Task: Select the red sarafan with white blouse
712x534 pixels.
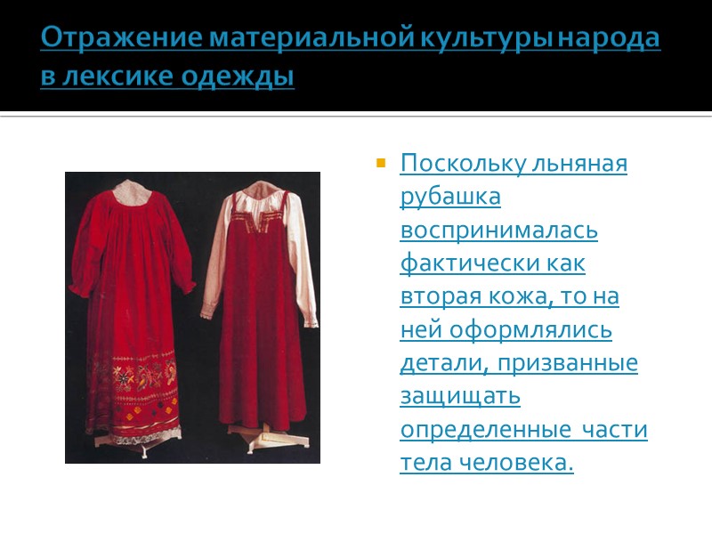Action: pyautogui.click(x=260, y=304)
